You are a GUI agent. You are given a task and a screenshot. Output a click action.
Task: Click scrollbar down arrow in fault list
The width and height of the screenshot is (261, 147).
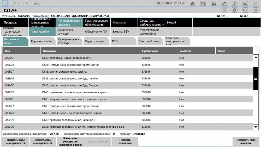coord(256,127)
